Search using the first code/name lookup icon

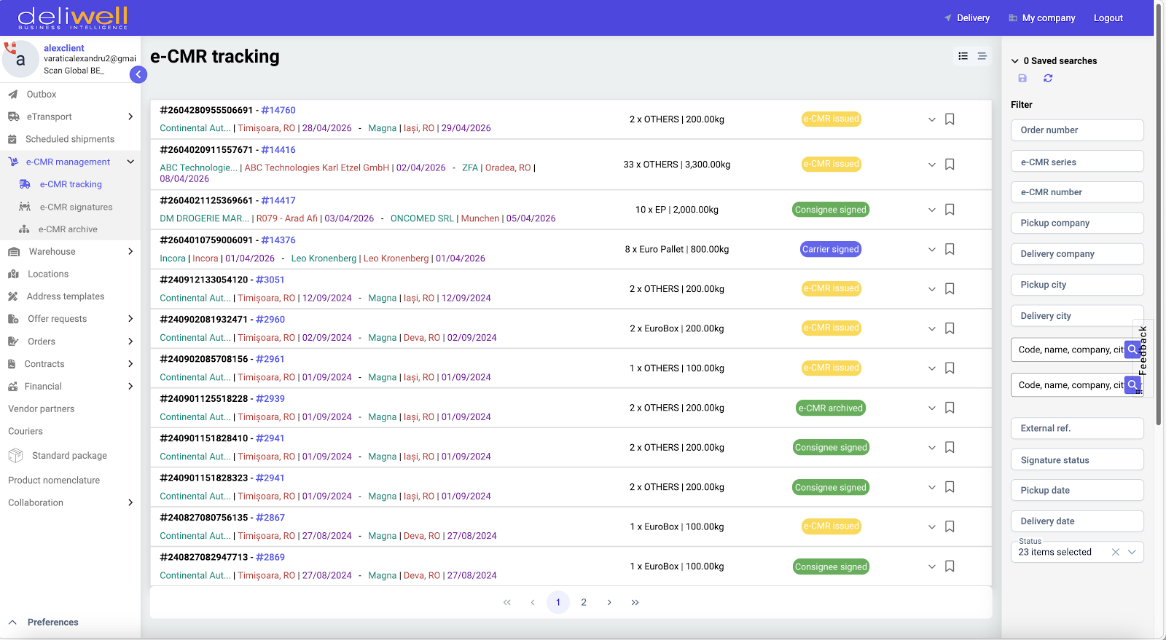click(x=1132, y=349)
